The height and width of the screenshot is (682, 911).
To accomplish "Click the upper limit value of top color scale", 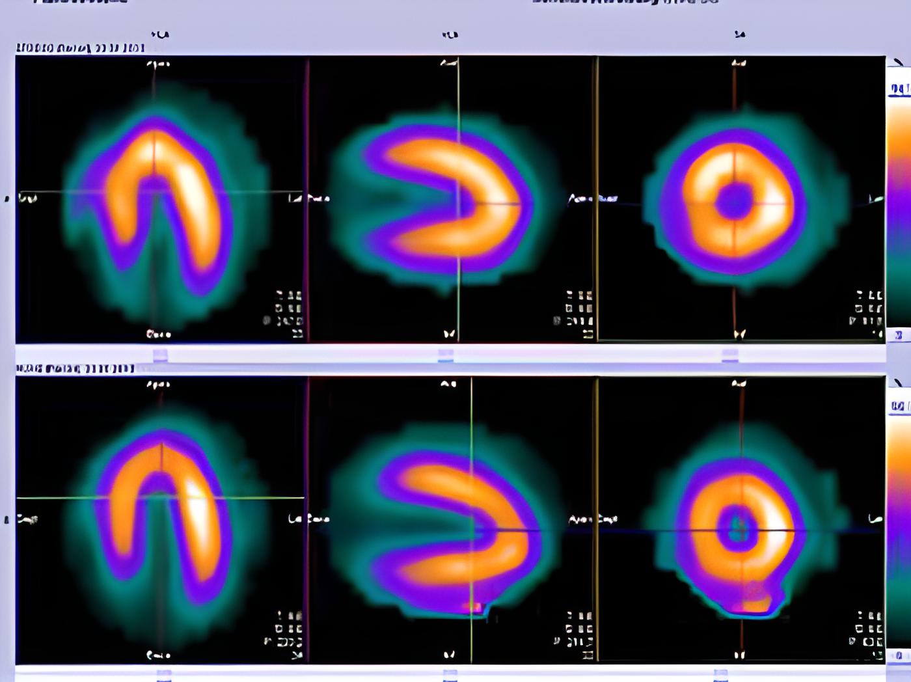I will pyautogui.click(x=899, y=89).
